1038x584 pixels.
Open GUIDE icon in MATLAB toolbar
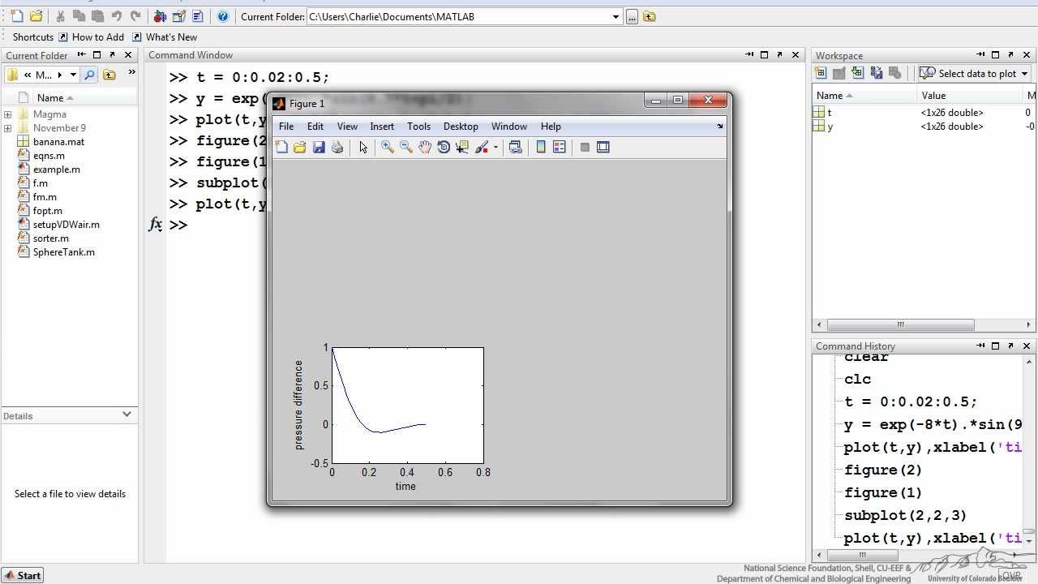point(179,16)
